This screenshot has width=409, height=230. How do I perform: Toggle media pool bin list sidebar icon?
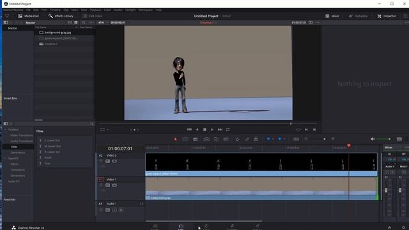pyautogui.click(x=6, y=22)
